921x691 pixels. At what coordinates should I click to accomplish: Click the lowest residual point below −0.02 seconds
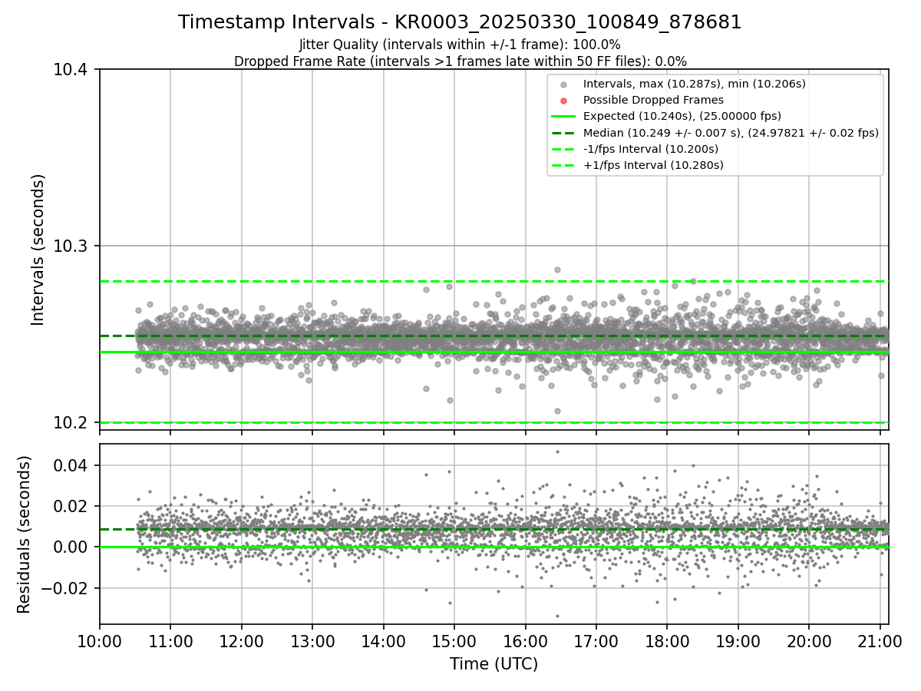[557, 616]
